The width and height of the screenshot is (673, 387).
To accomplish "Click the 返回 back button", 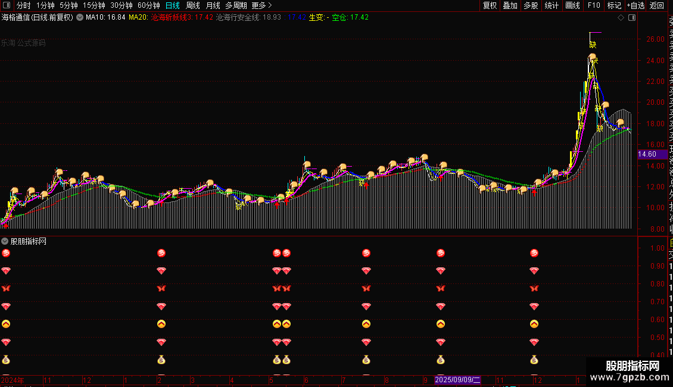I will pos(657,5).
